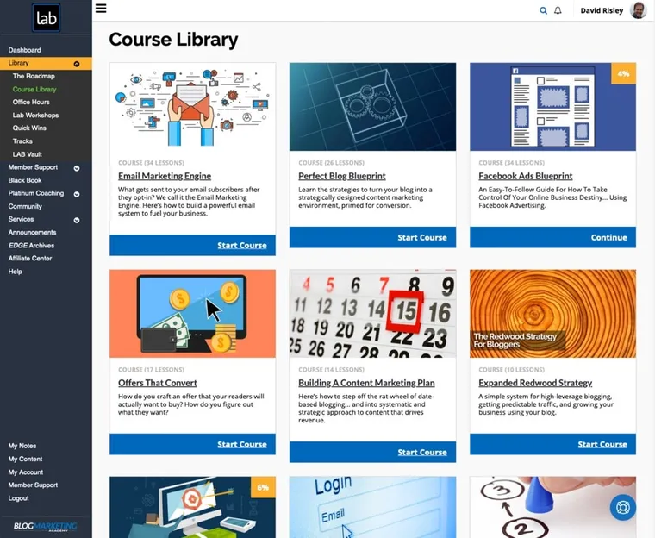Open Black Book
Screen dimensions: 655x538
pos(25,180)
